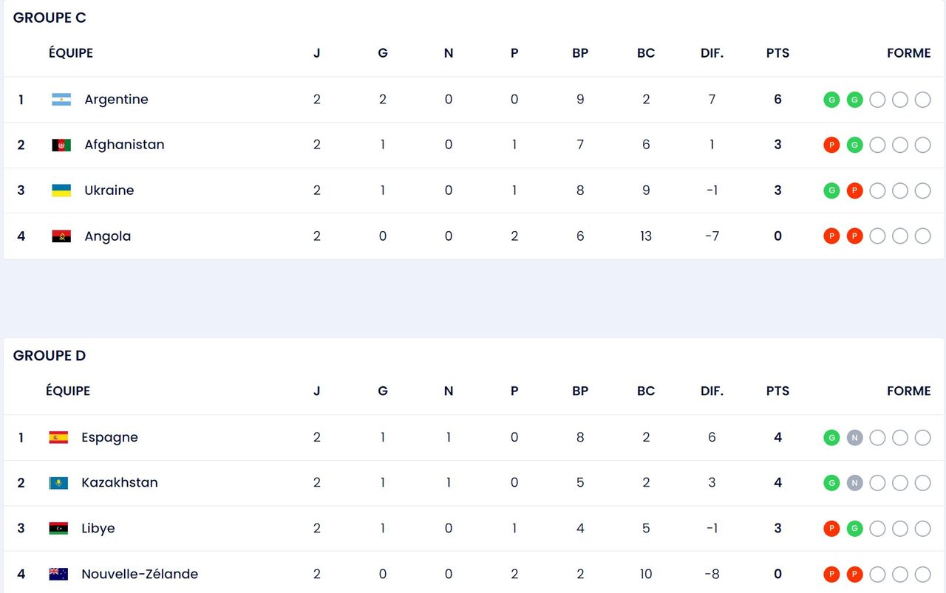Image resolution: width=946 pixels, height=593 pixels.
Task: Click the Angola flag icon
Action: pyautogui.click(x=61, y=236)
